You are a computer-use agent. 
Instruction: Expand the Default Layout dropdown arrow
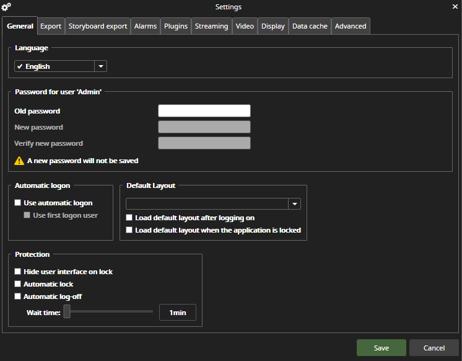[x=294, y=204]
